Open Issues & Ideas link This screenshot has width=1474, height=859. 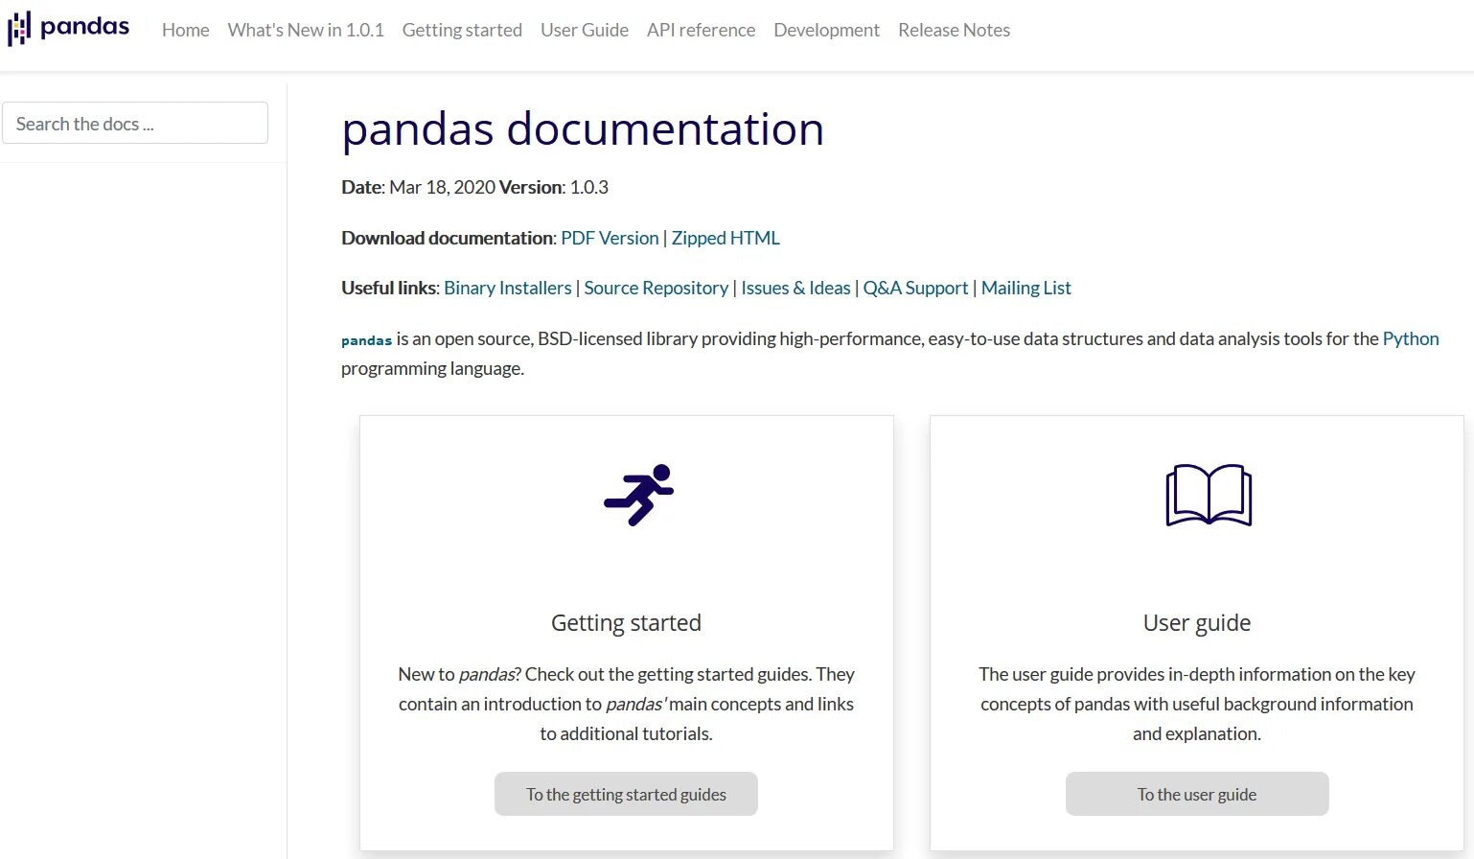pyautogui.click(x=795, y=288)
